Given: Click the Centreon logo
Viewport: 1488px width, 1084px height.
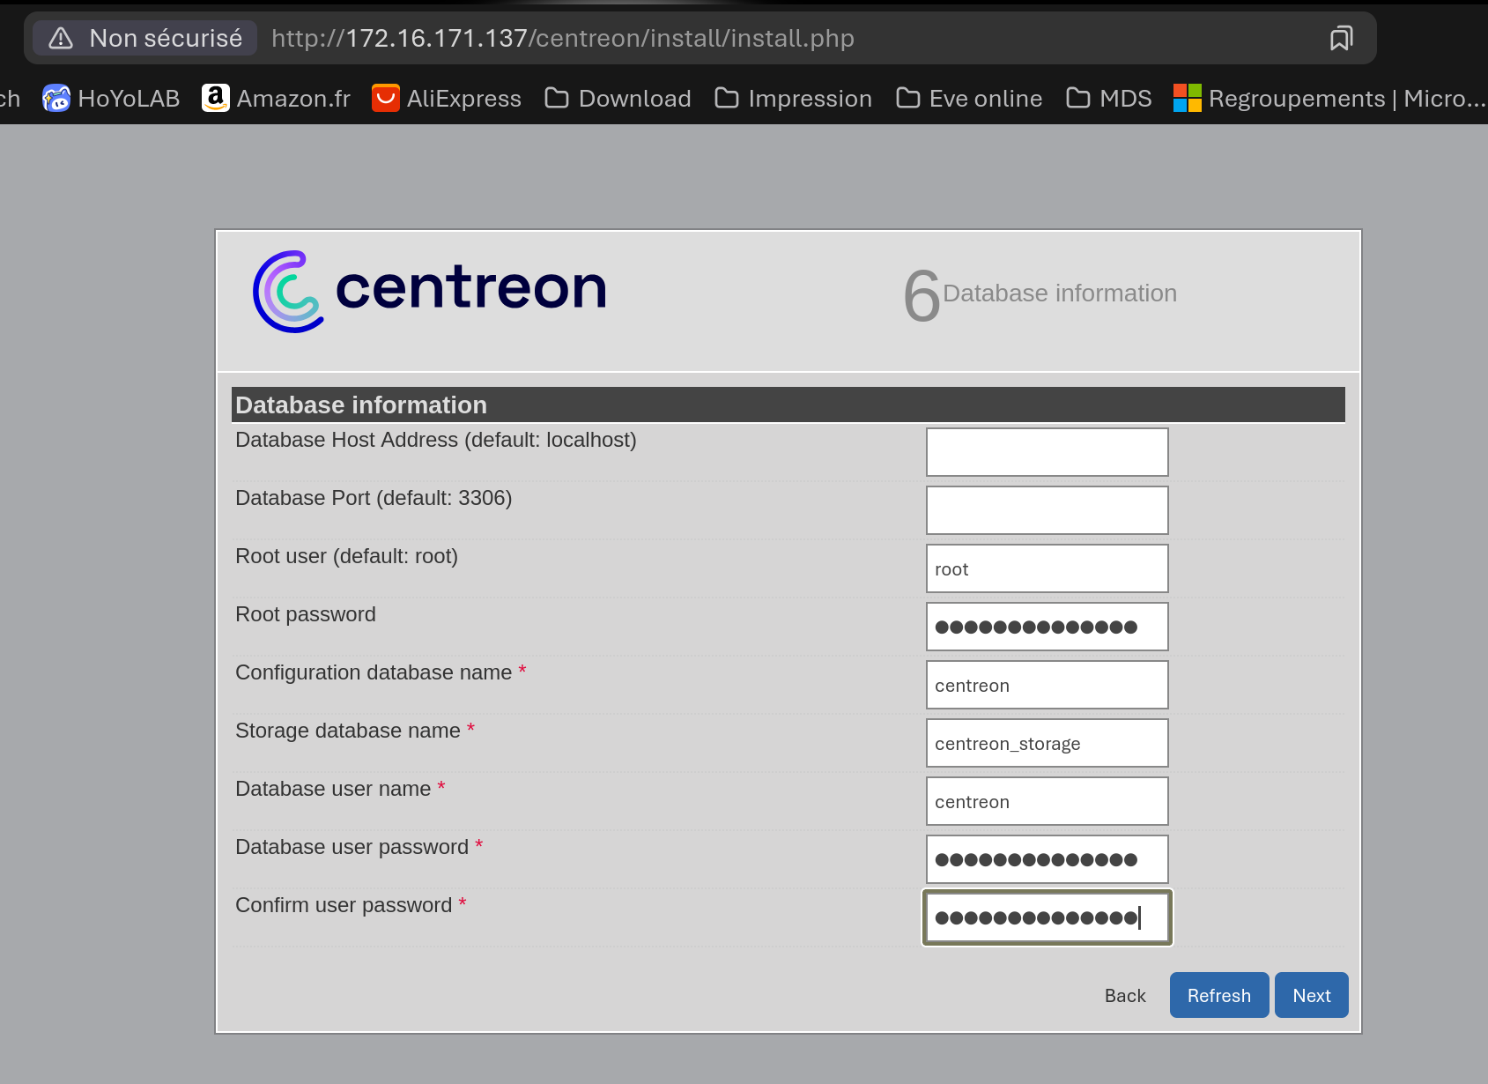Looking at the screenshot, I should 430,291.
